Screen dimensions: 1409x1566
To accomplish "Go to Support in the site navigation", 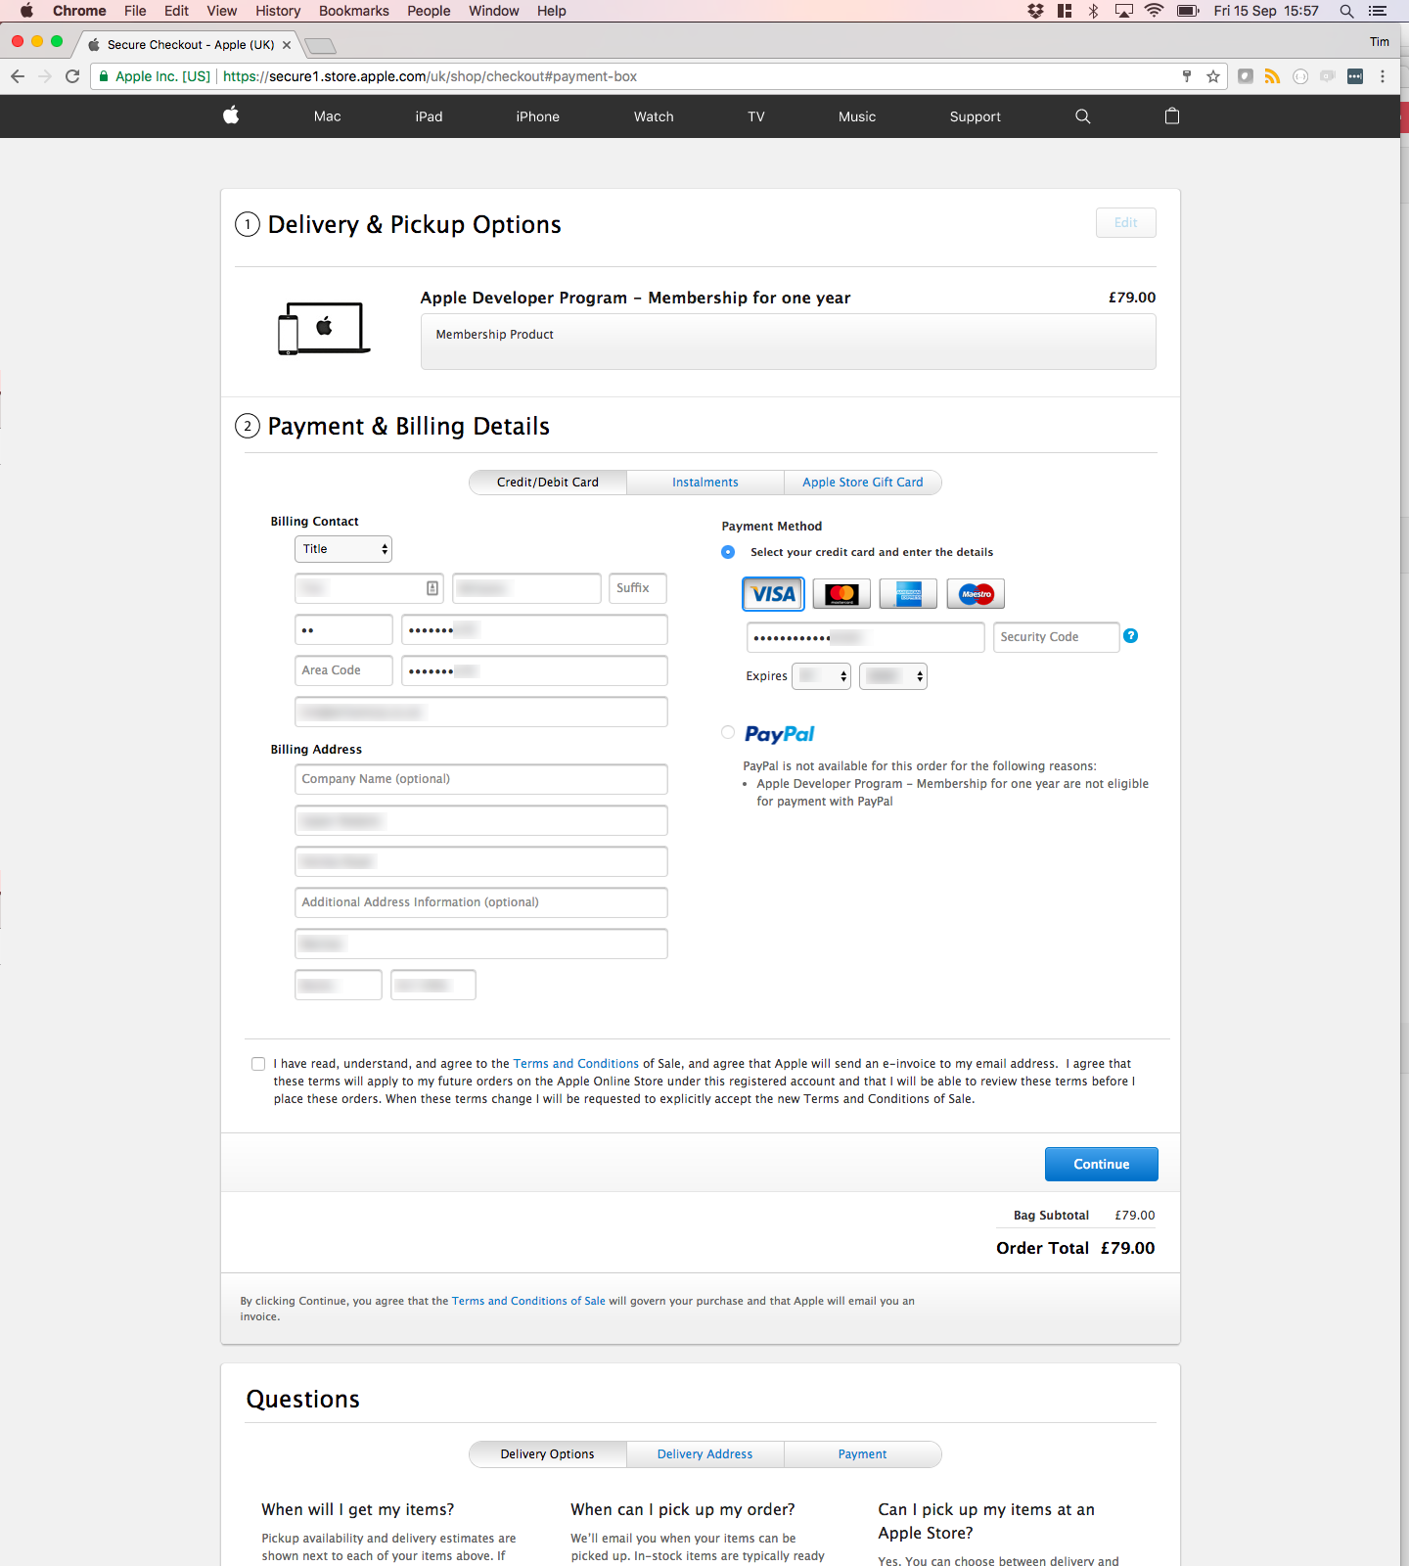I will tap(976, 116).
